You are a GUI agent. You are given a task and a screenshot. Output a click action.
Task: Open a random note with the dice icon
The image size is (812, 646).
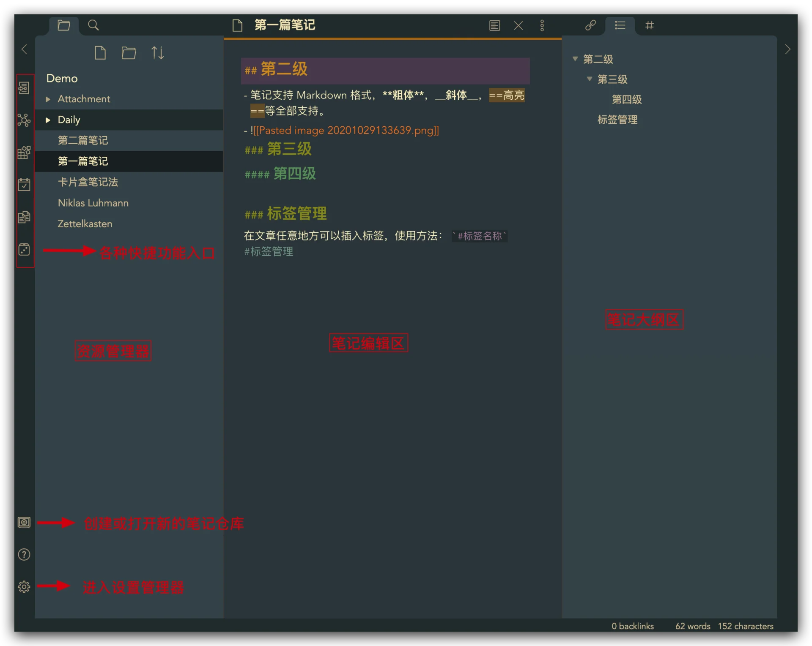click(x=24, y=250)
